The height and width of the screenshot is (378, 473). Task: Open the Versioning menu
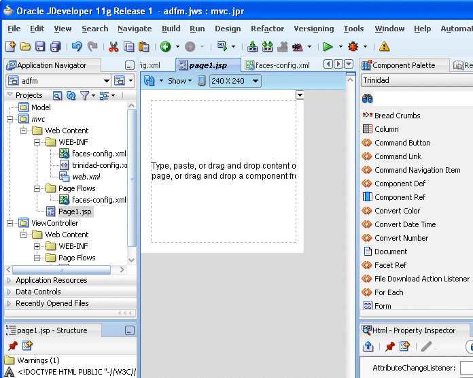point(314,29)
